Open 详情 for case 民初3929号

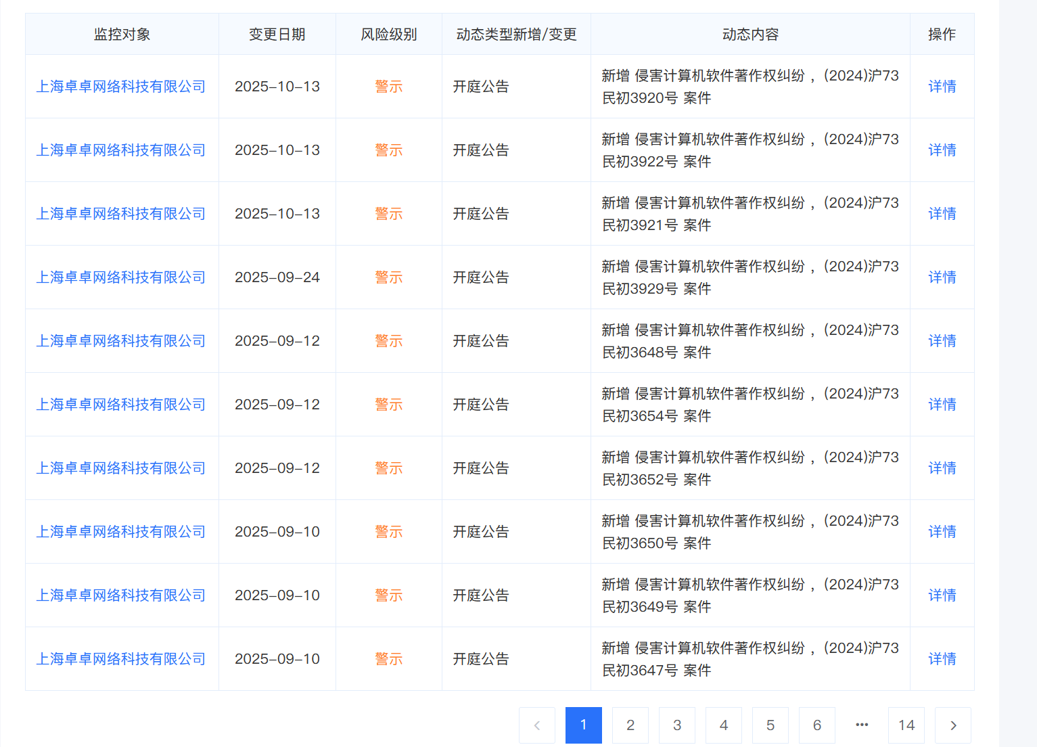[x=942, y=277]
